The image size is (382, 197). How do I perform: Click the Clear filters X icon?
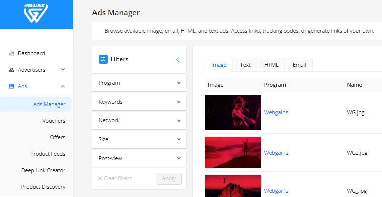point(100,178)
